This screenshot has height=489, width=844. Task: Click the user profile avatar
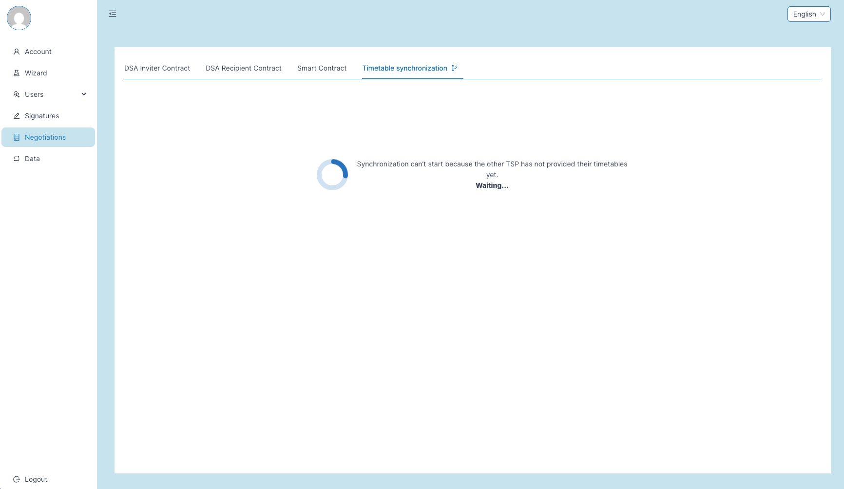pyautogui.click(x=19, y=18)
